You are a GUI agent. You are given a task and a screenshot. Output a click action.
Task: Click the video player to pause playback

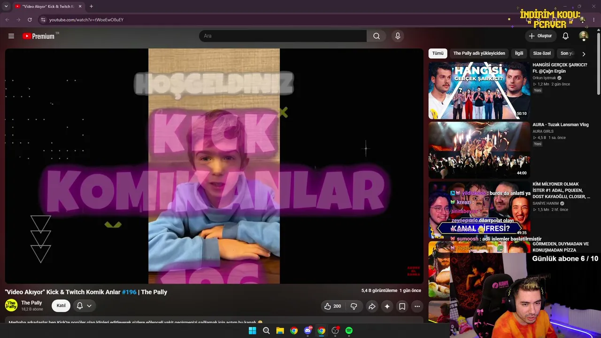pos(214,166)
